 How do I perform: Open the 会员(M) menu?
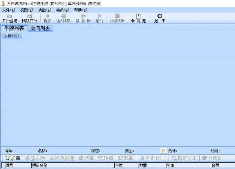63,10
